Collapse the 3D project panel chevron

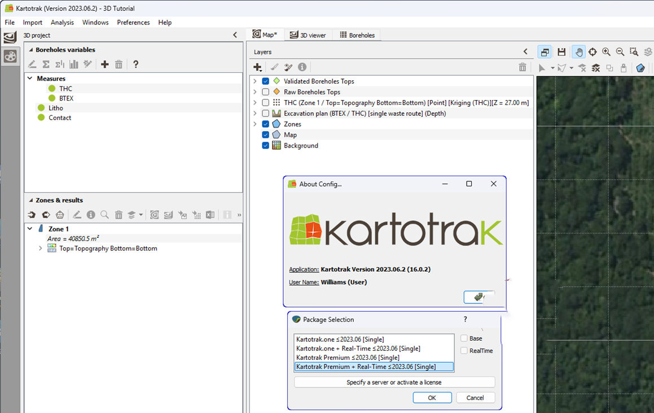[x=235, y=35]
